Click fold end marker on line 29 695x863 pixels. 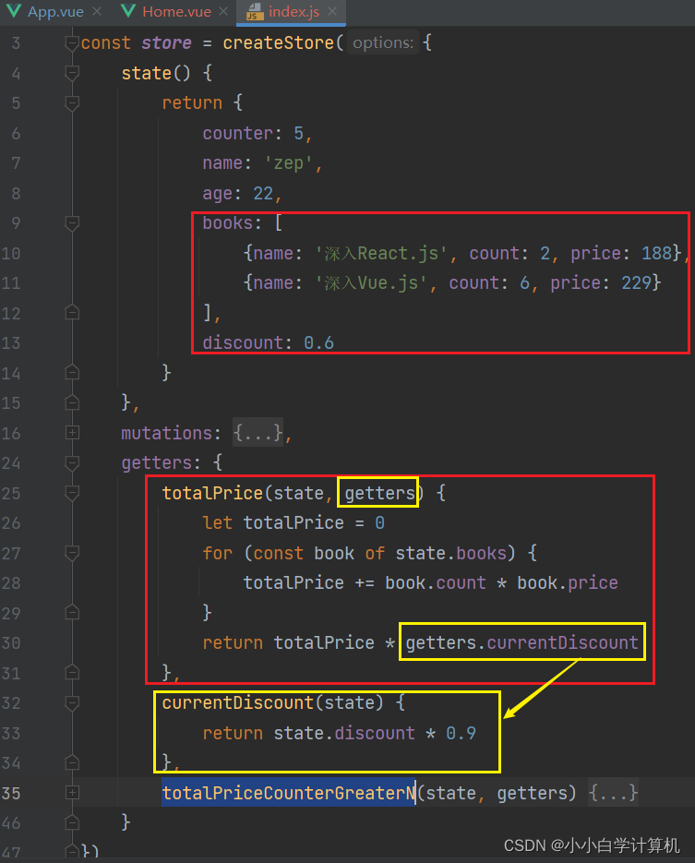coord(72,613)
